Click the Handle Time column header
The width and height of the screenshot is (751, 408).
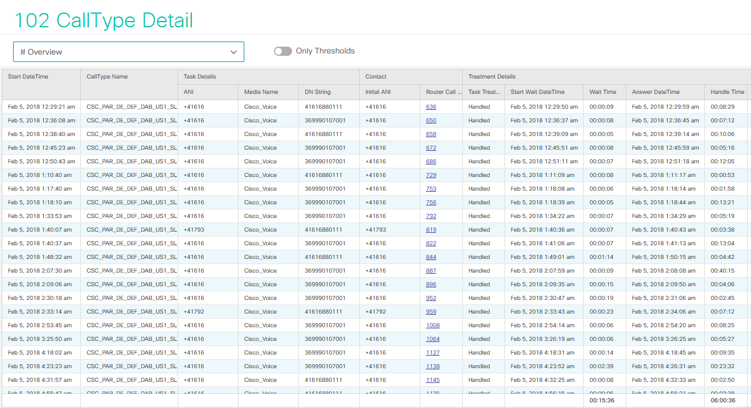click(726, 92)
